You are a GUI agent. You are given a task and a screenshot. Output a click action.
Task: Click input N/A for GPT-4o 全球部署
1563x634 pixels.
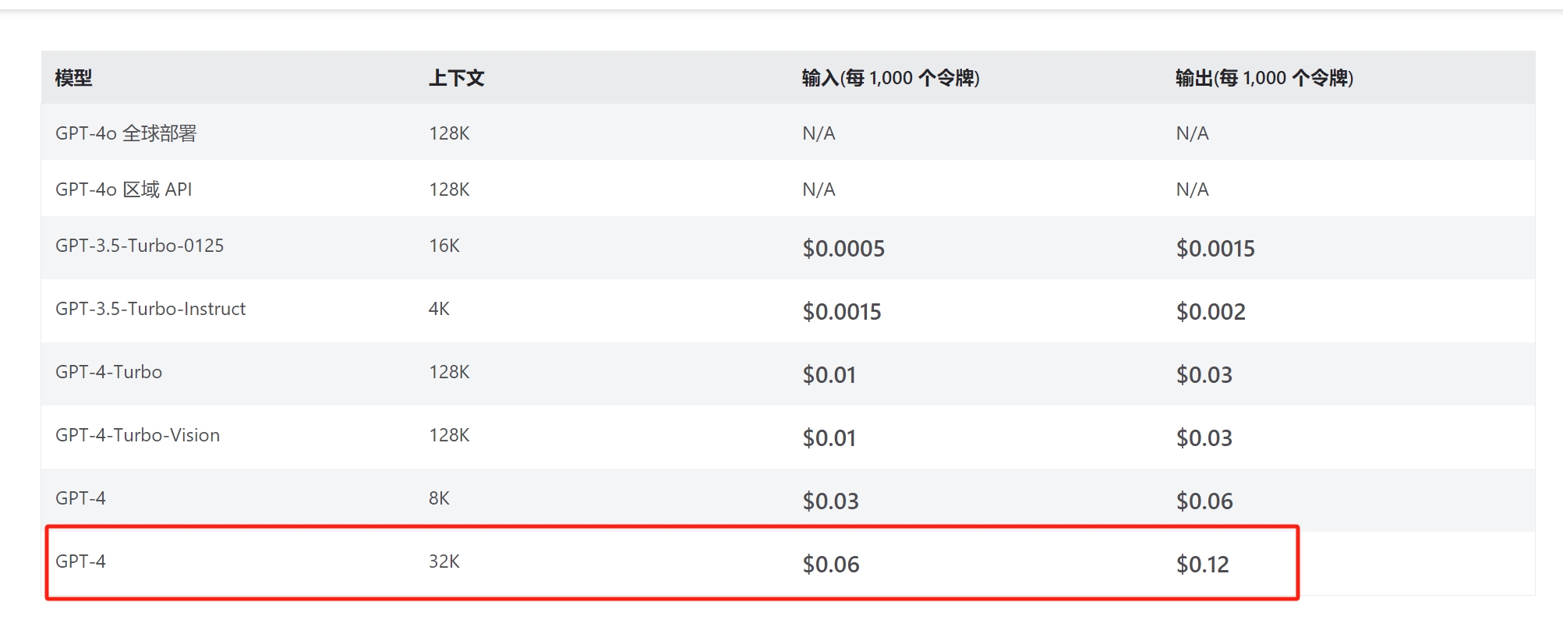819,133
